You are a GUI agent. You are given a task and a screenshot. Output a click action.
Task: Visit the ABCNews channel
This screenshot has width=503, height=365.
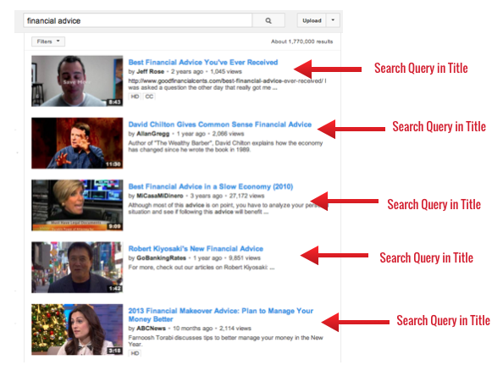tap(151, 329)
